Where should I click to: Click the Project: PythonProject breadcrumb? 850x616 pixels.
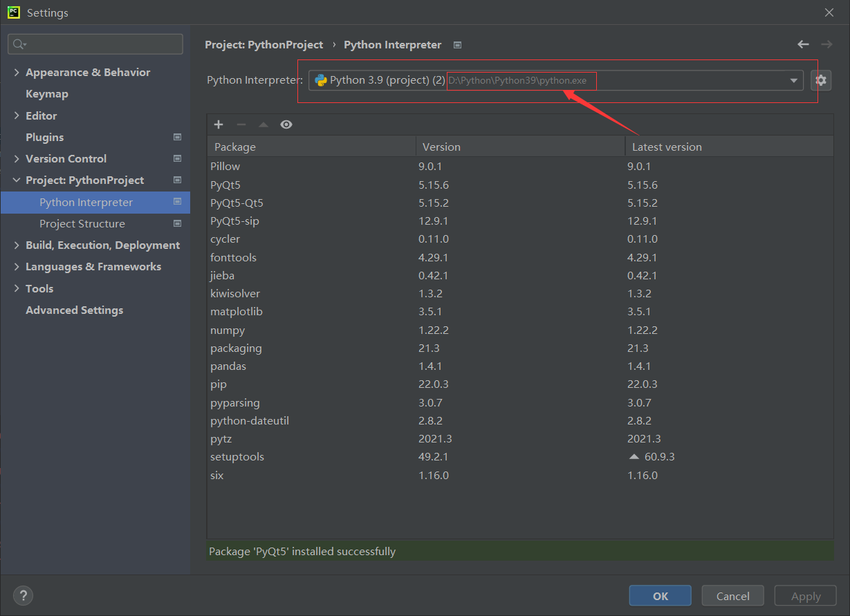click(264, 45)
